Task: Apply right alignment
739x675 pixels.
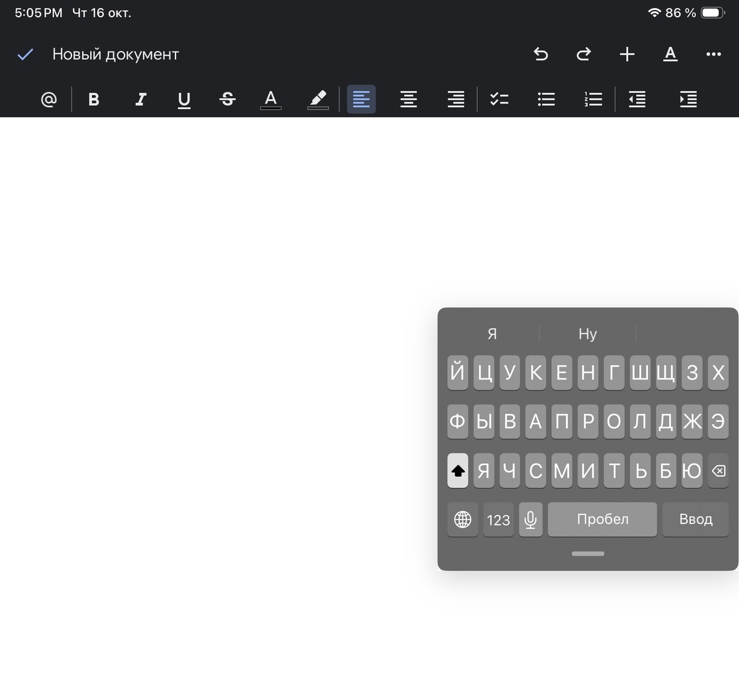Action: [x=454, y=99]
